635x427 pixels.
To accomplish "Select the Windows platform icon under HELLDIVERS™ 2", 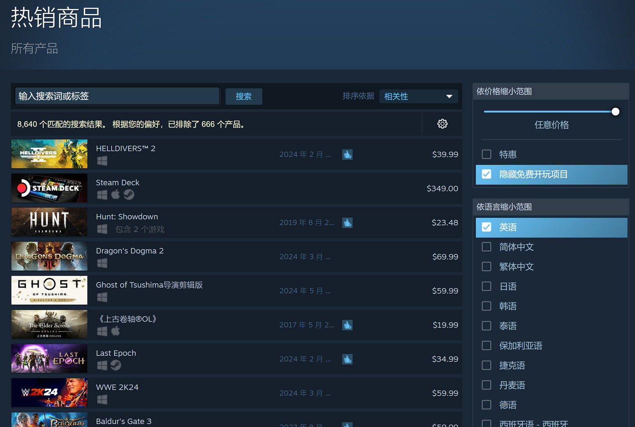I will coord(102,161).
